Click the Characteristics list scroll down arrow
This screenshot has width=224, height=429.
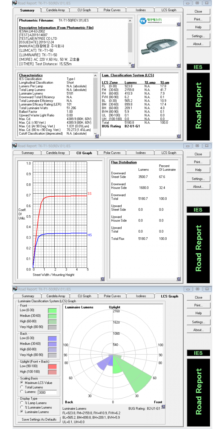coord(96,133)
